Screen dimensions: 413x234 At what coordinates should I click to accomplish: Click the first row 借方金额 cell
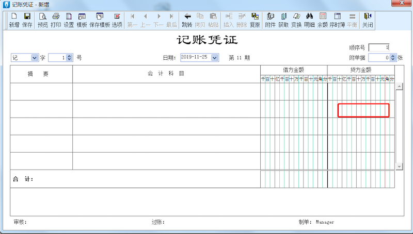point(294,92)
